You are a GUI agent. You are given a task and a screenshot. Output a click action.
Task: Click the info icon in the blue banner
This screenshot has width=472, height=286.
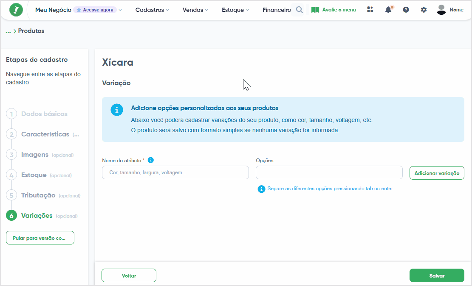coord(117,110)
